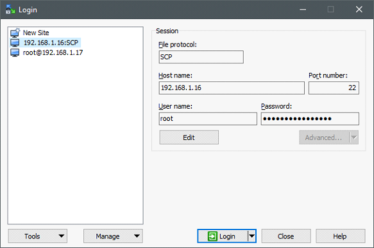
Task: Select the New Site entry
Action: tap(36, 33)
